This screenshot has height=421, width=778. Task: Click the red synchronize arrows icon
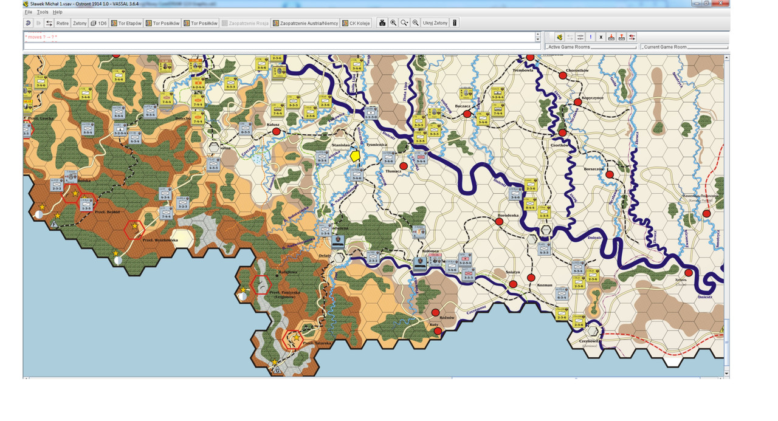tap(632, 37)
